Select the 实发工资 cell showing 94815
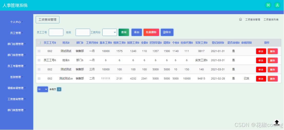Viewport: 284px width, 130px height. point(201,79)
